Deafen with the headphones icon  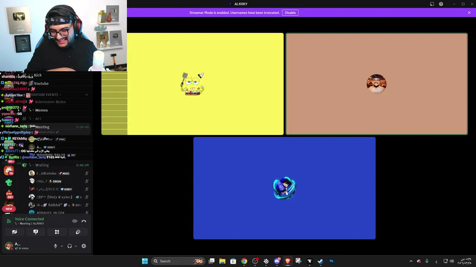click(70, 246)
